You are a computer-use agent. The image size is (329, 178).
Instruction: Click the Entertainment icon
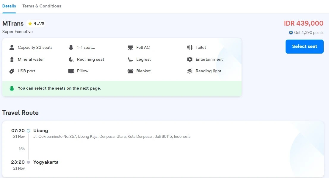[x=190, y=60]
